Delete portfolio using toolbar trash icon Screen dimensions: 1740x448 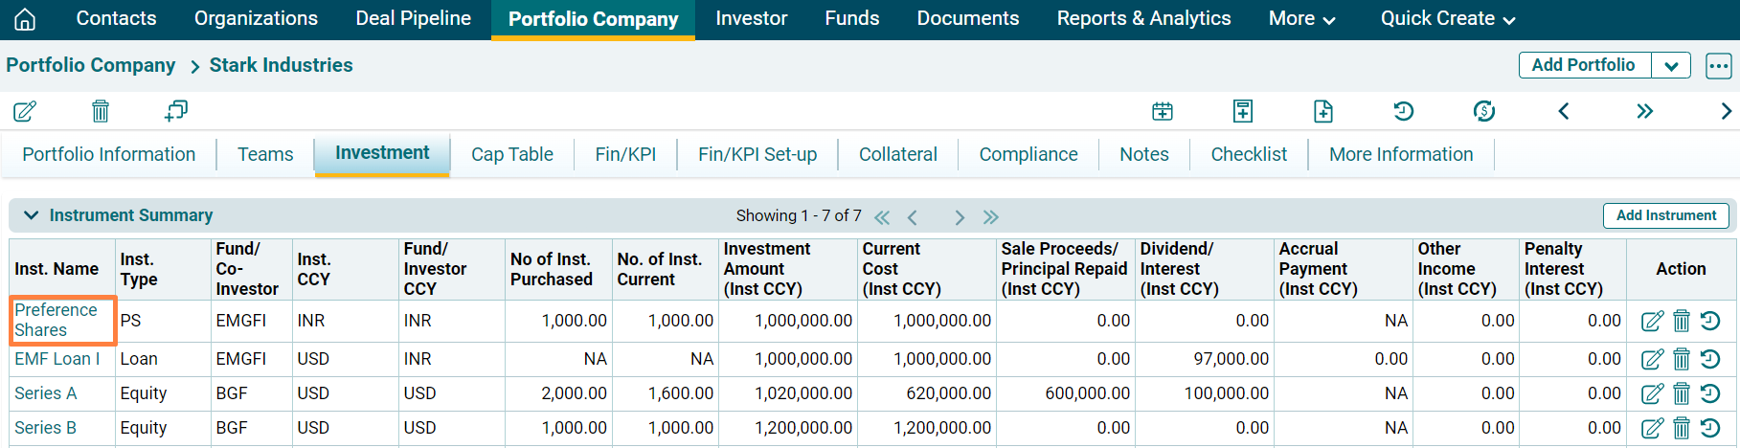pyautogui.click(x=101, y=111)
